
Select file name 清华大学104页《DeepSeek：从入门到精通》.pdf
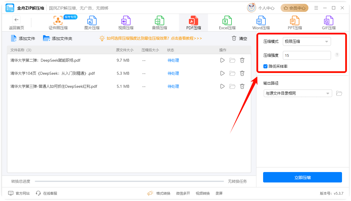53,73
